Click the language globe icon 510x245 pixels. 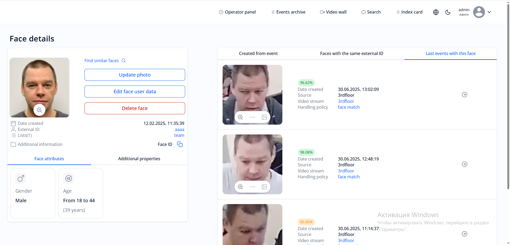(436, 12)
